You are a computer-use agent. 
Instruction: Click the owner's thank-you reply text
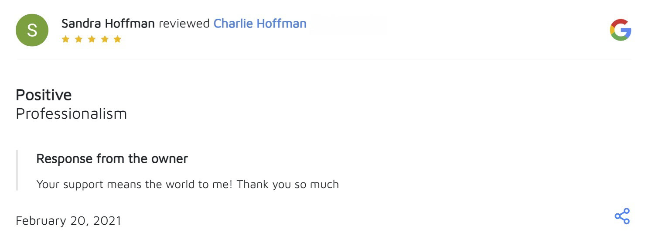[x=188, y=184]
